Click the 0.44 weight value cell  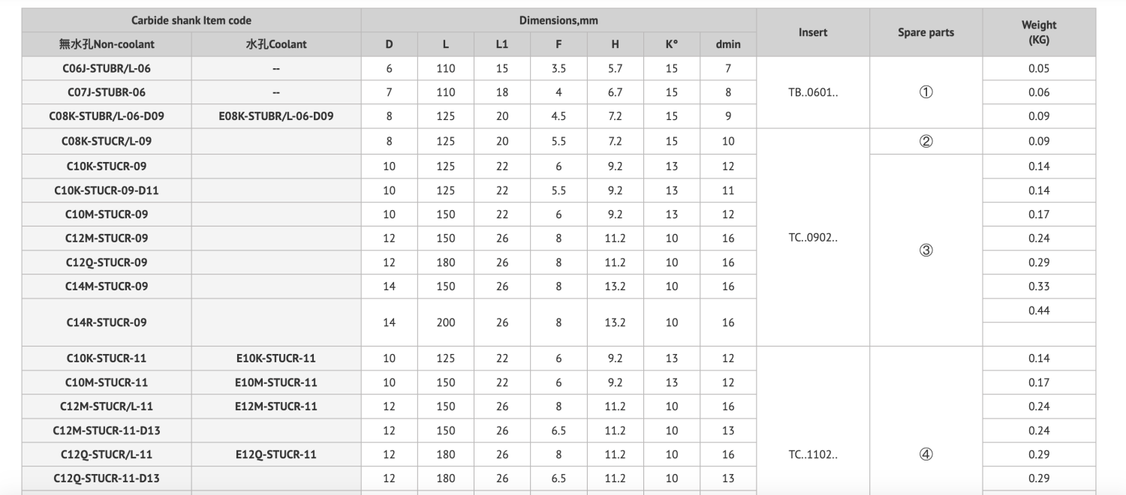point(1039,310)
